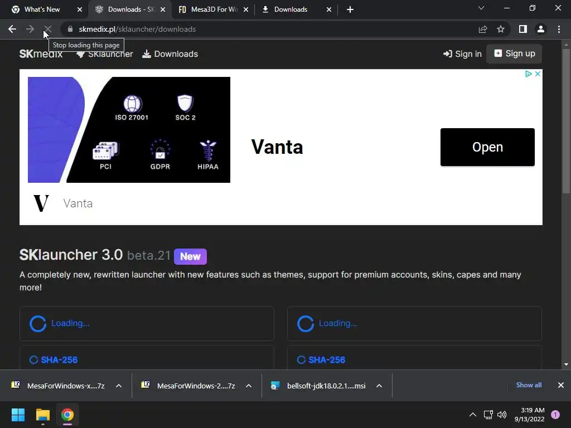Open the SKmedix home logo link
This screenshot has width=571, height=428.
pos(41,54)
